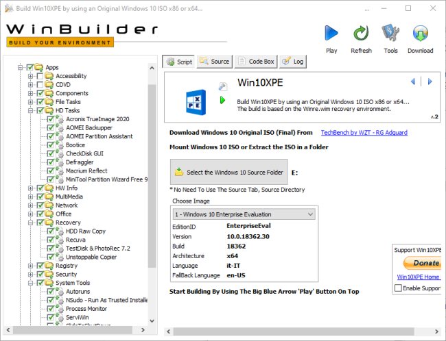This screenshot has height=341, width=446.
Task: Switch to the Source tab
Action: [x=215, y=62]
